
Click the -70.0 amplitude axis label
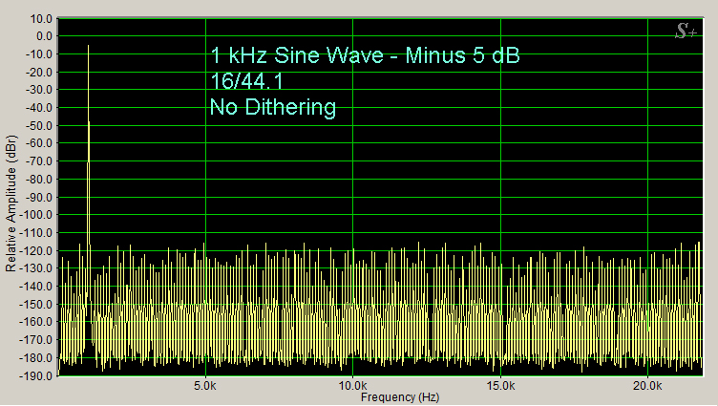[x=38, y=161]
